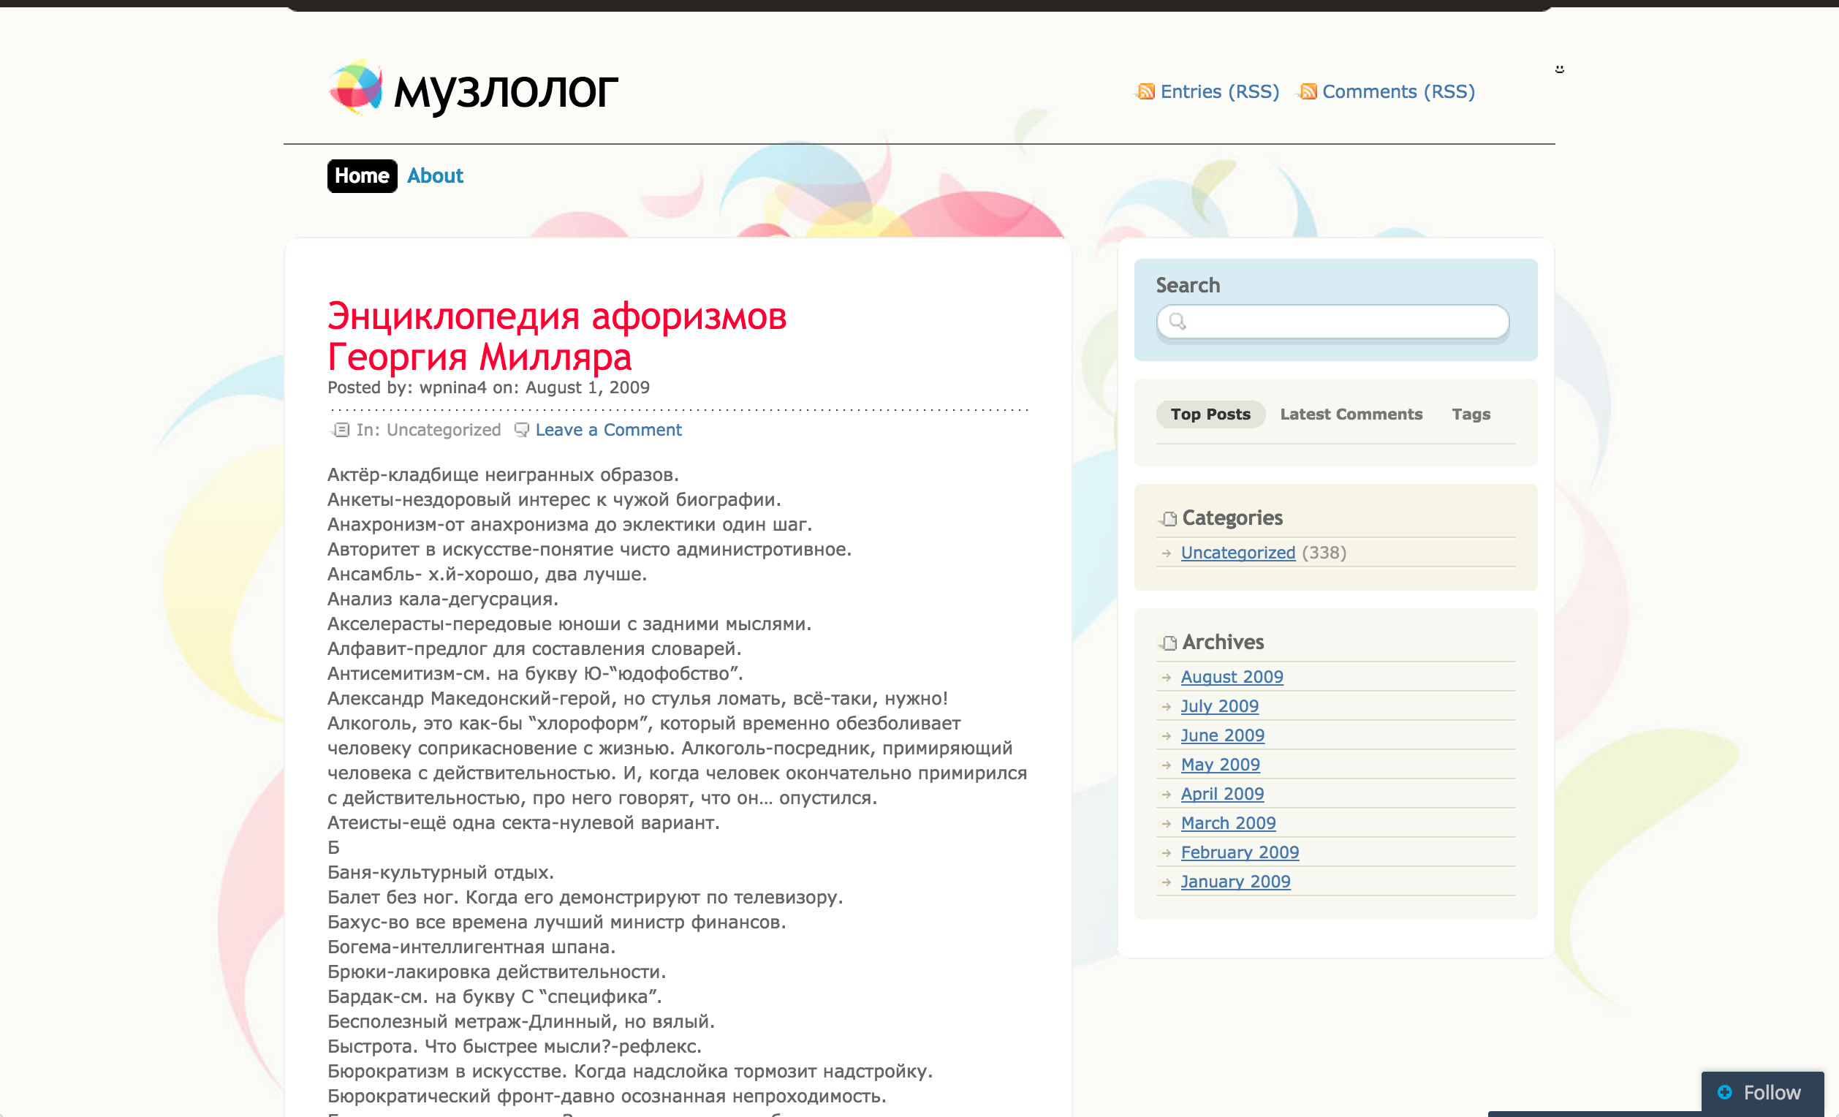Go to Home in the navigation
Screen dimensions: 1839x1117
click(x=362, y=176)
